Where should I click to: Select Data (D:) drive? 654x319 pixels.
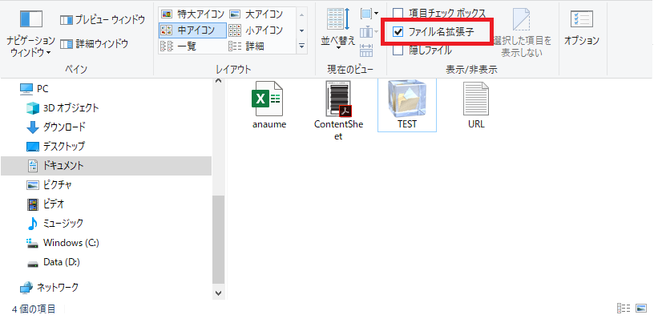pyautogui.click(x=53, y=262)
